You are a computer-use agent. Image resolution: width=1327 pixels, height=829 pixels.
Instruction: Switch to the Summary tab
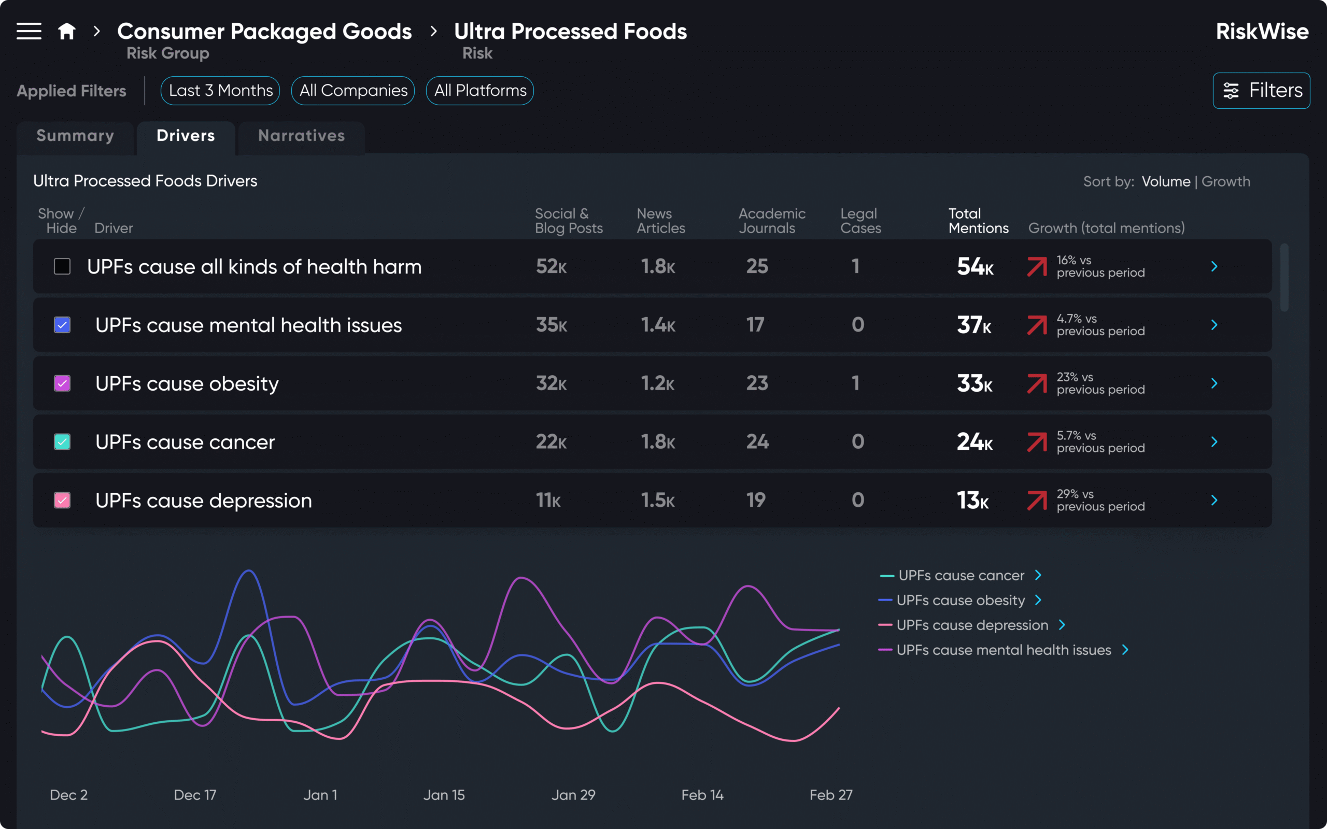(x=75, y=136)
